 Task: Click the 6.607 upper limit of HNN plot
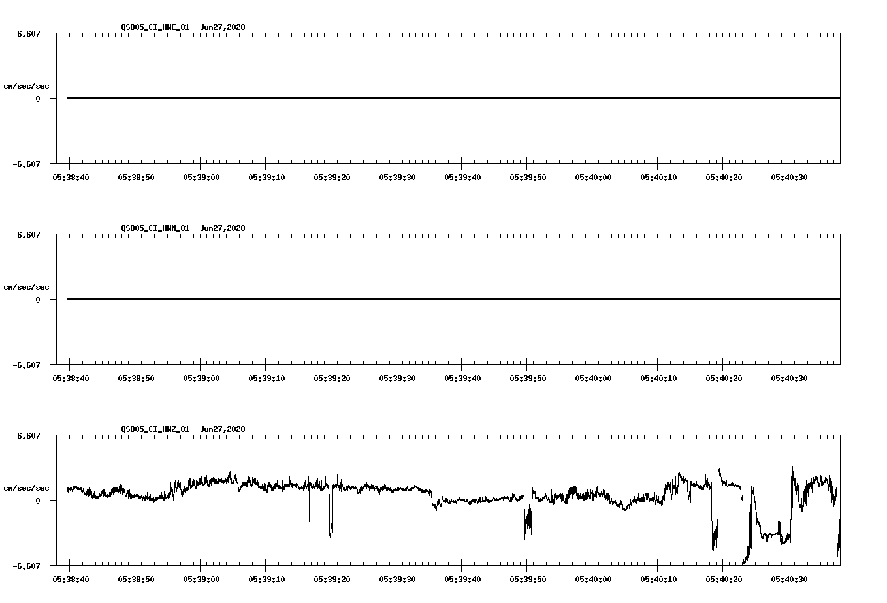29,234
